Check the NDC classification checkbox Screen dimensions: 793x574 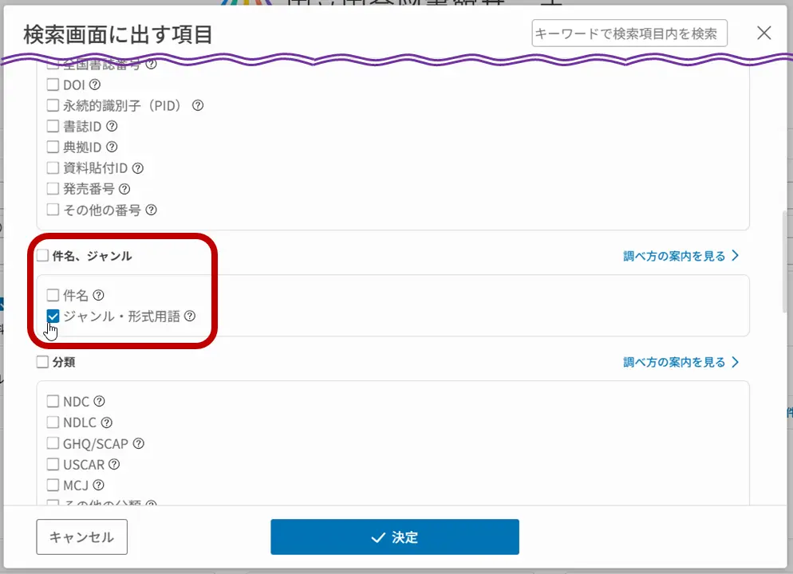point(53,402)
